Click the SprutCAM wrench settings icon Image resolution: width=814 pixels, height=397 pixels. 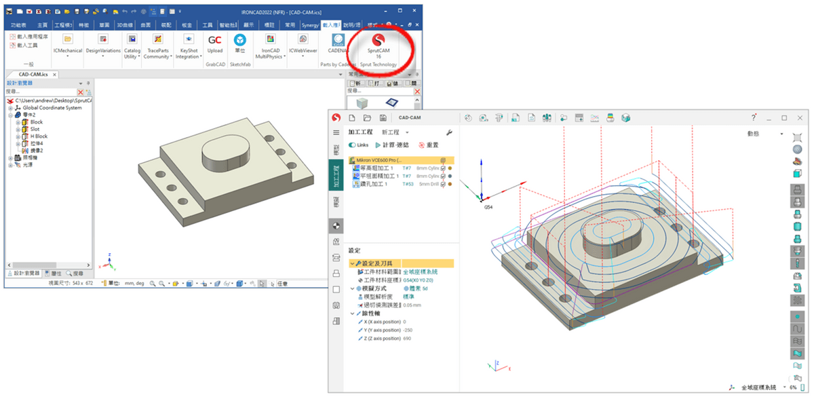coord(449,132)
